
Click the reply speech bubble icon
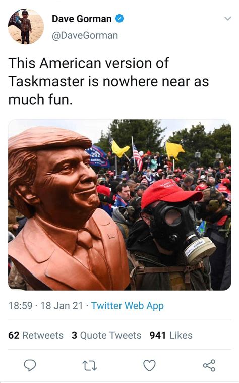point(30,365)
